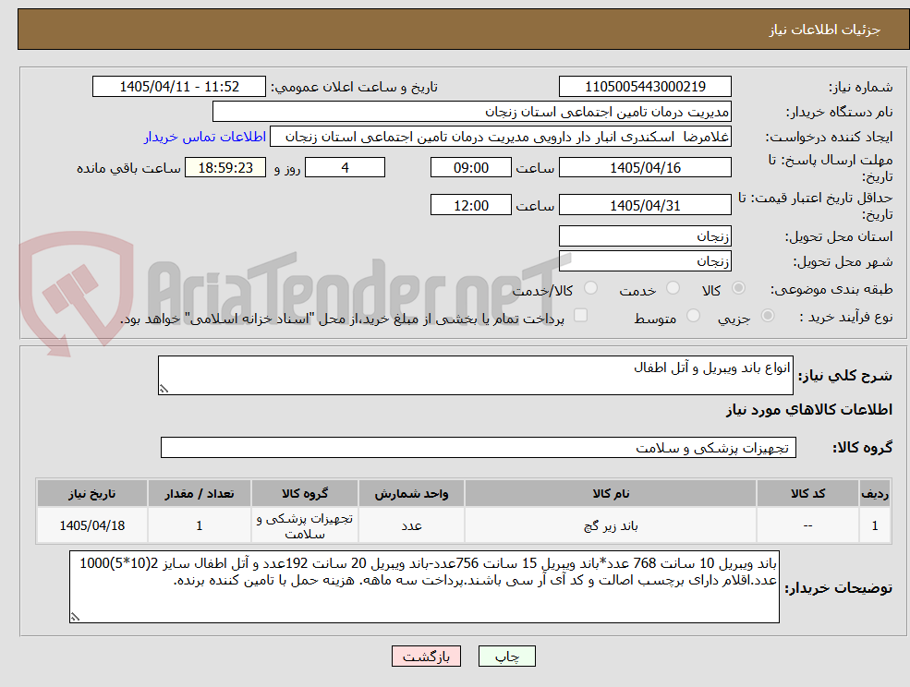Click the remaining time field 18:59:23
Screen dimensions: 910x687
(225, 168)
